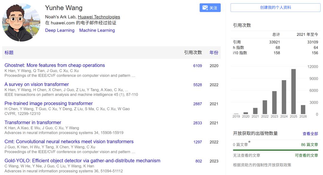The image size is (323, 175).
Task: Open the 86 available articles link
Action: tap(309, 145)
